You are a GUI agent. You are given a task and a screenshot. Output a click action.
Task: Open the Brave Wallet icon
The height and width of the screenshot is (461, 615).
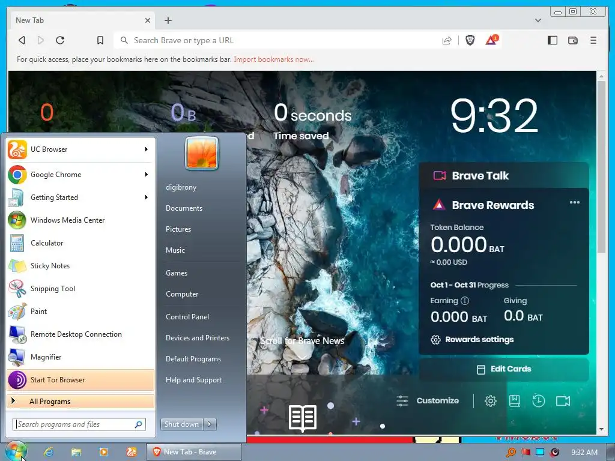point(572,40)
